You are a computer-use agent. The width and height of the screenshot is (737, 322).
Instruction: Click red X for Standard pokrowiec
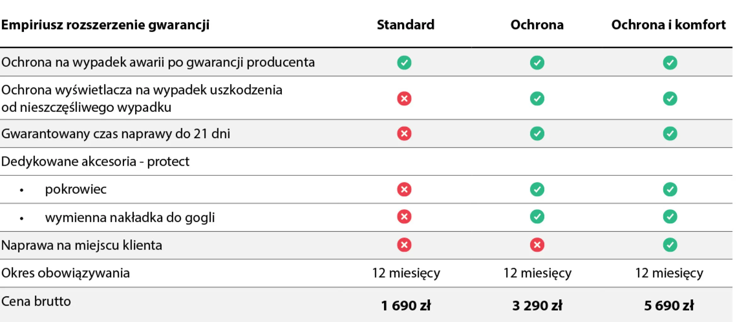[x=404, y=189]
